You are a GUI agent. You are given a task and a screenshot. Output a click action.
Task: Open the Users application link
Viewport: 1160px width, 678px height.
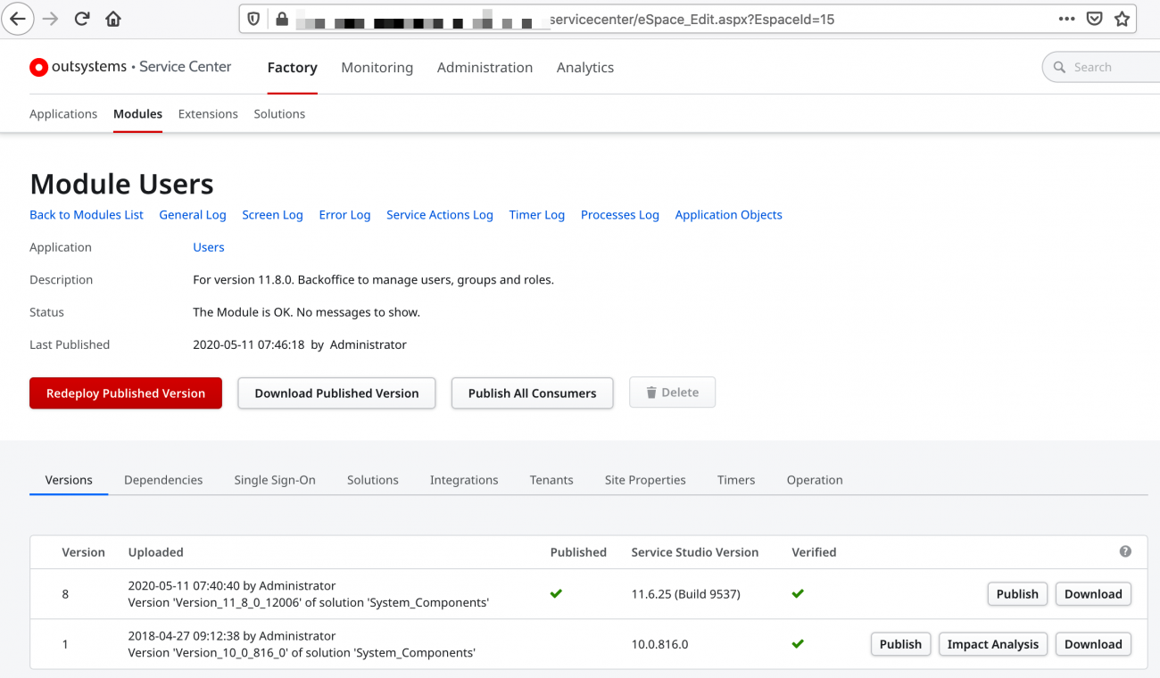coord(209,247)
